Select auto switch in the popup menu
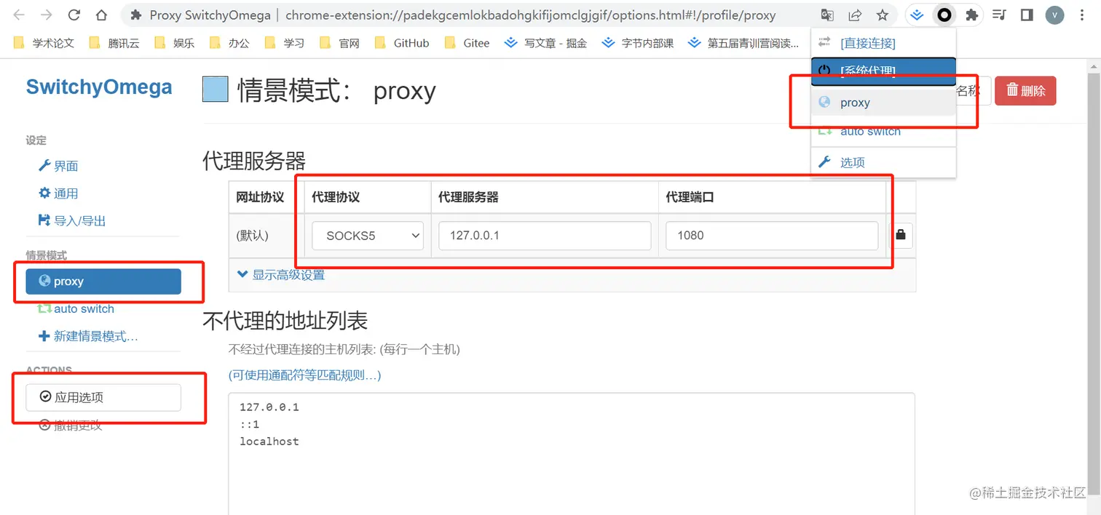The image size is (1101, 515). tap(883, 132)
